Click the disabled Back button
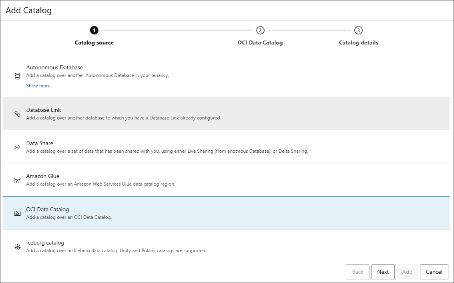This screenshot has height=283, width=454. (x=358, y=272)
